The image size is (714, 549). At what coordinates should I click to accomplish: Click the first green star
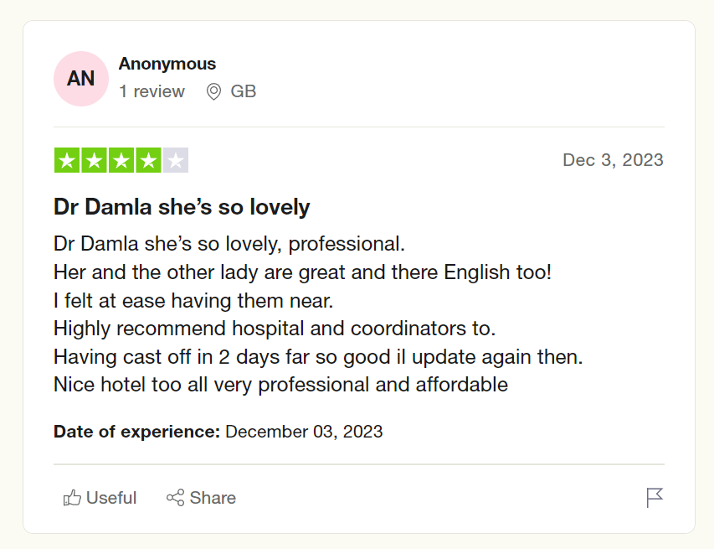point(67,160)
